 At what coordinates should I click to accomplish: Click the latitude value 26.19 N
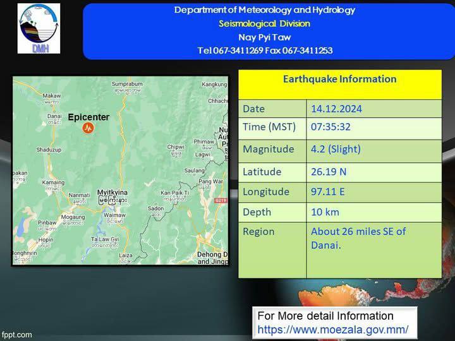click(x=329, y=172)
